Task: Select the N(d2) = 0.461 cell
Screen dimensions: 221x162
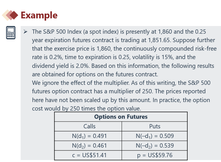Action: [x=89, y=146]
